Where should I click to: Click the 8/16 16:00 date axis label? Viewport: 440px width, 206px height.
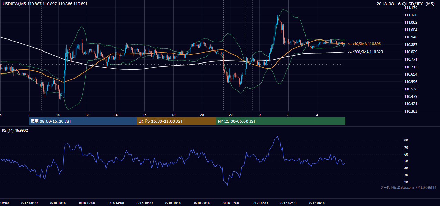pos(145,203)
